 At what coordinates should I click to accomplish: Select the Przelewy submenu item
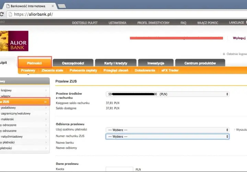pos(28,71)
